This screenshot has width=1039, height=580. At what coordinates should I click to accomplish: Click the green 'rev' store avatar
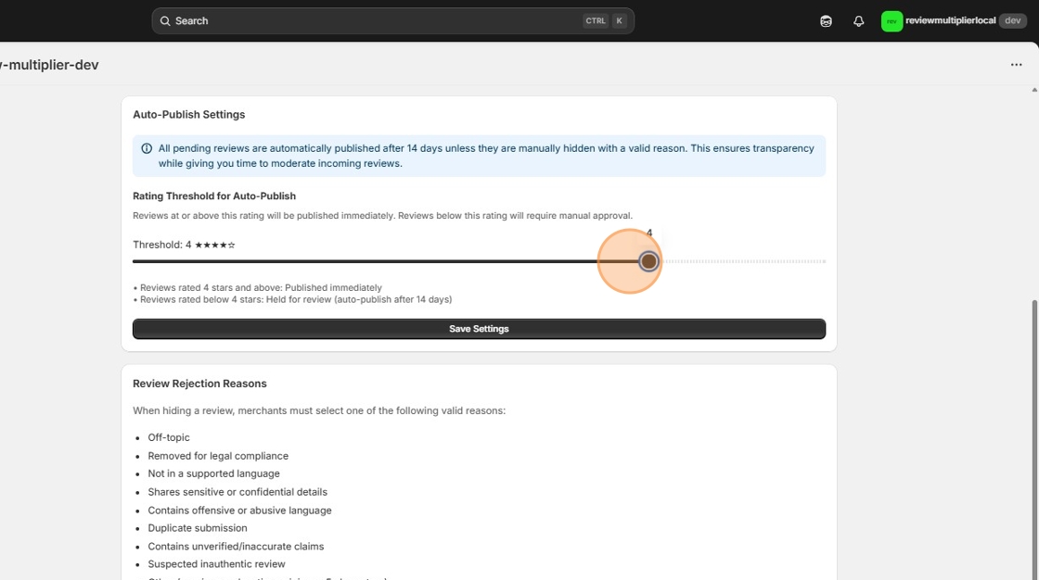tap(891, 19)
